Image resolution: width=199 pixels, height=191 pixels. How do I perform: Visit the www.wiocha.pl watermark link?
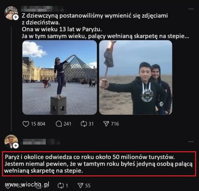(x=27, y=185)
